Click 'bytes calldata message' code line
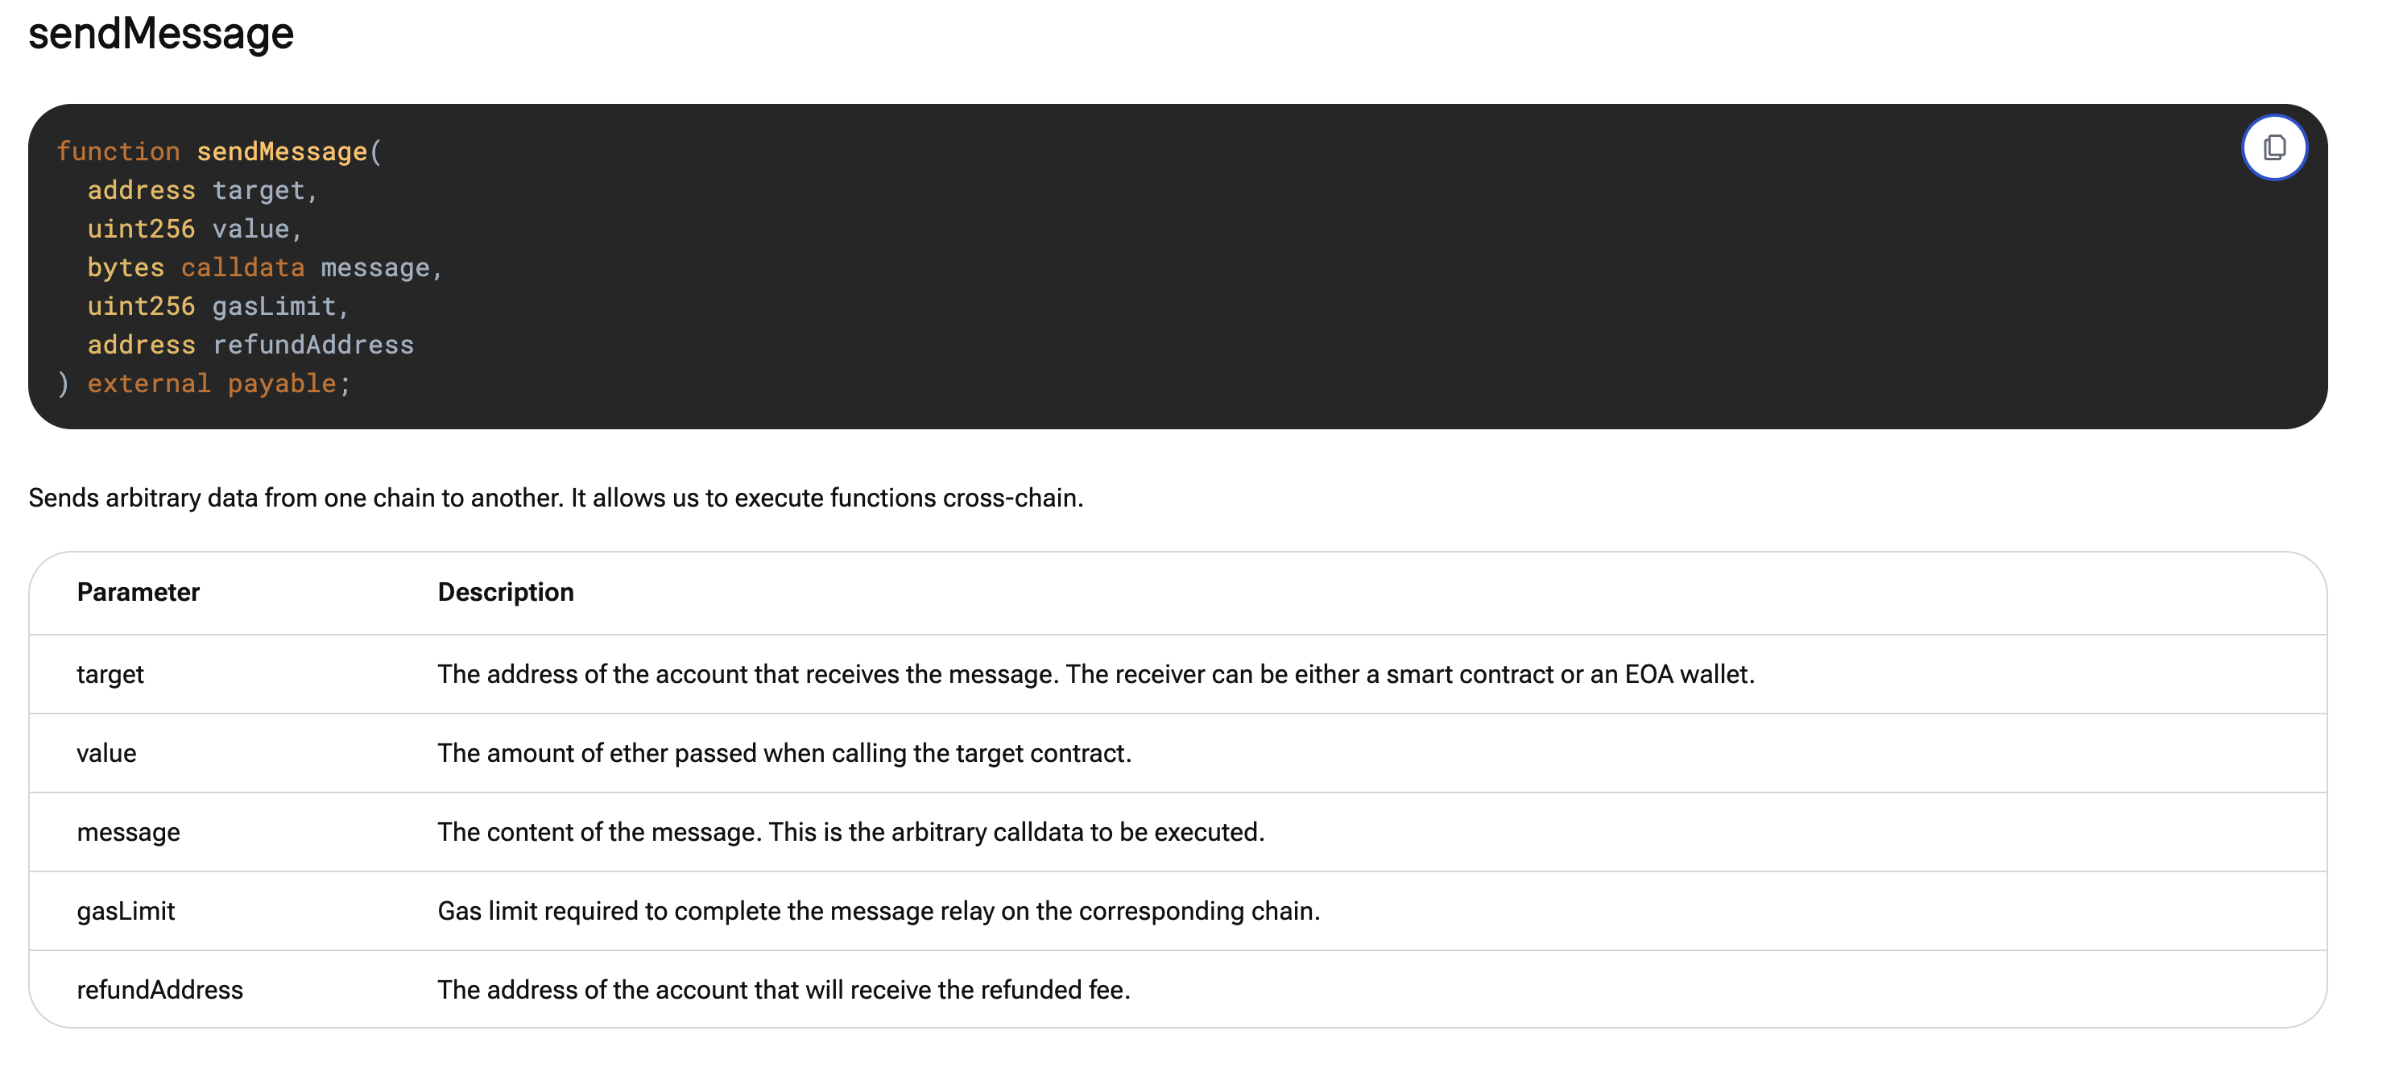2395x1076 pixels. [264, 268]
